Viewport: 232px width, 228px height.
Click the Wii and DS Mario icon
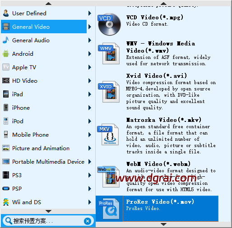pos(6,202)
